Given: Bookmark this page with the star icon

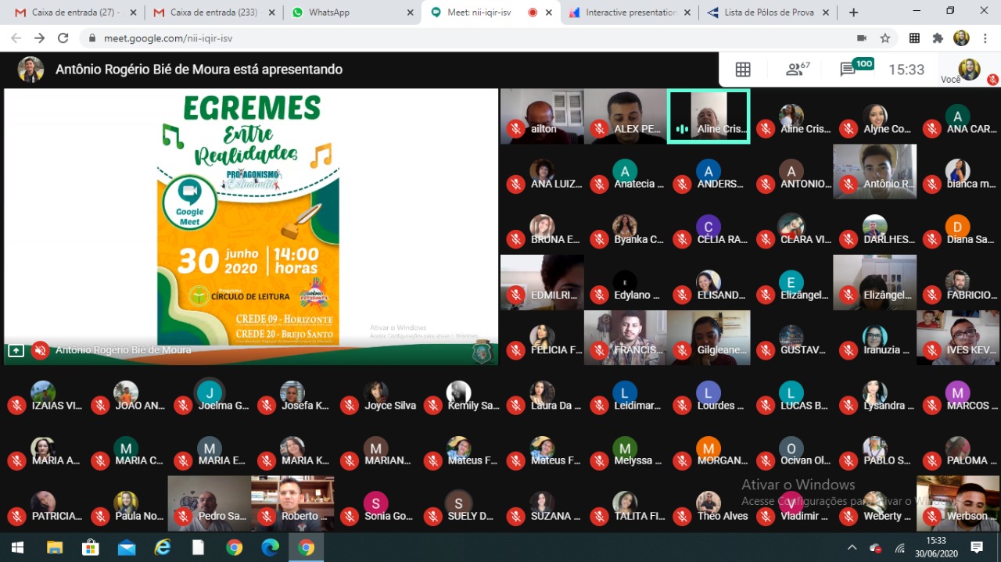Looking at the screenshot, I should [885, 38].
